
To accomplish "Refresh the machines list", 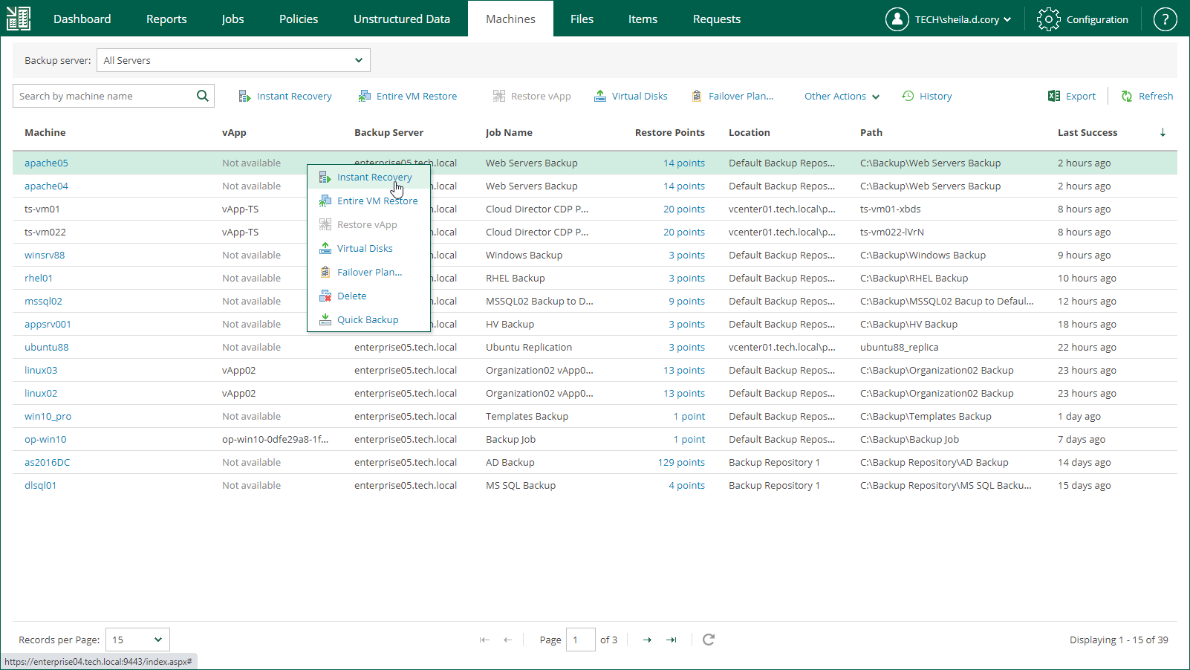I will point(1147,96).
